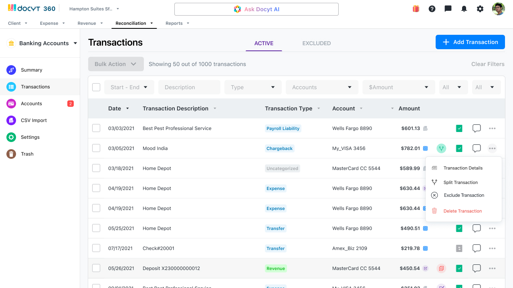Open the $Amount filter dropdown

tap(399, 87)
